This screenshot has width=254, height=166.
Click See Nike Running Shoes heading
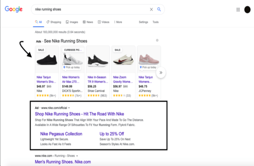tap(66, 41)
